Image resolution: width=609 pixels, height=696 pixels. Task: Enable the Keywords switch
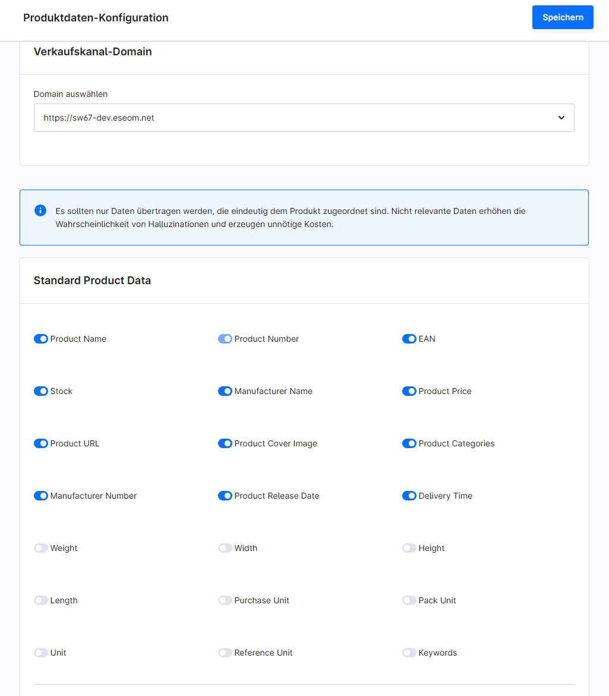(409, 653)
